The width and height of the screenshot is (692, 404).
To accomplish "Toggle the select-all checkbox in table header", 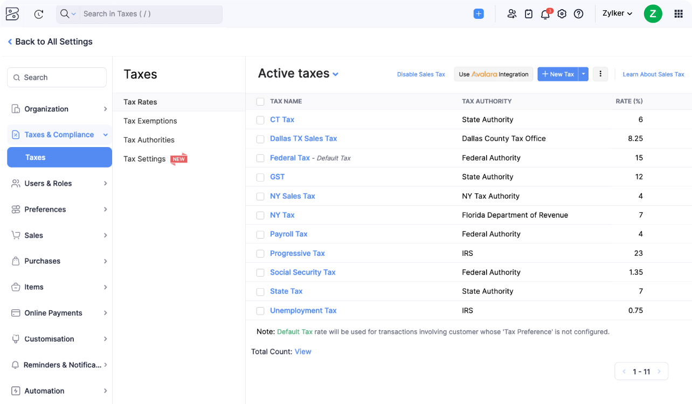I will (x=260, y=101).
